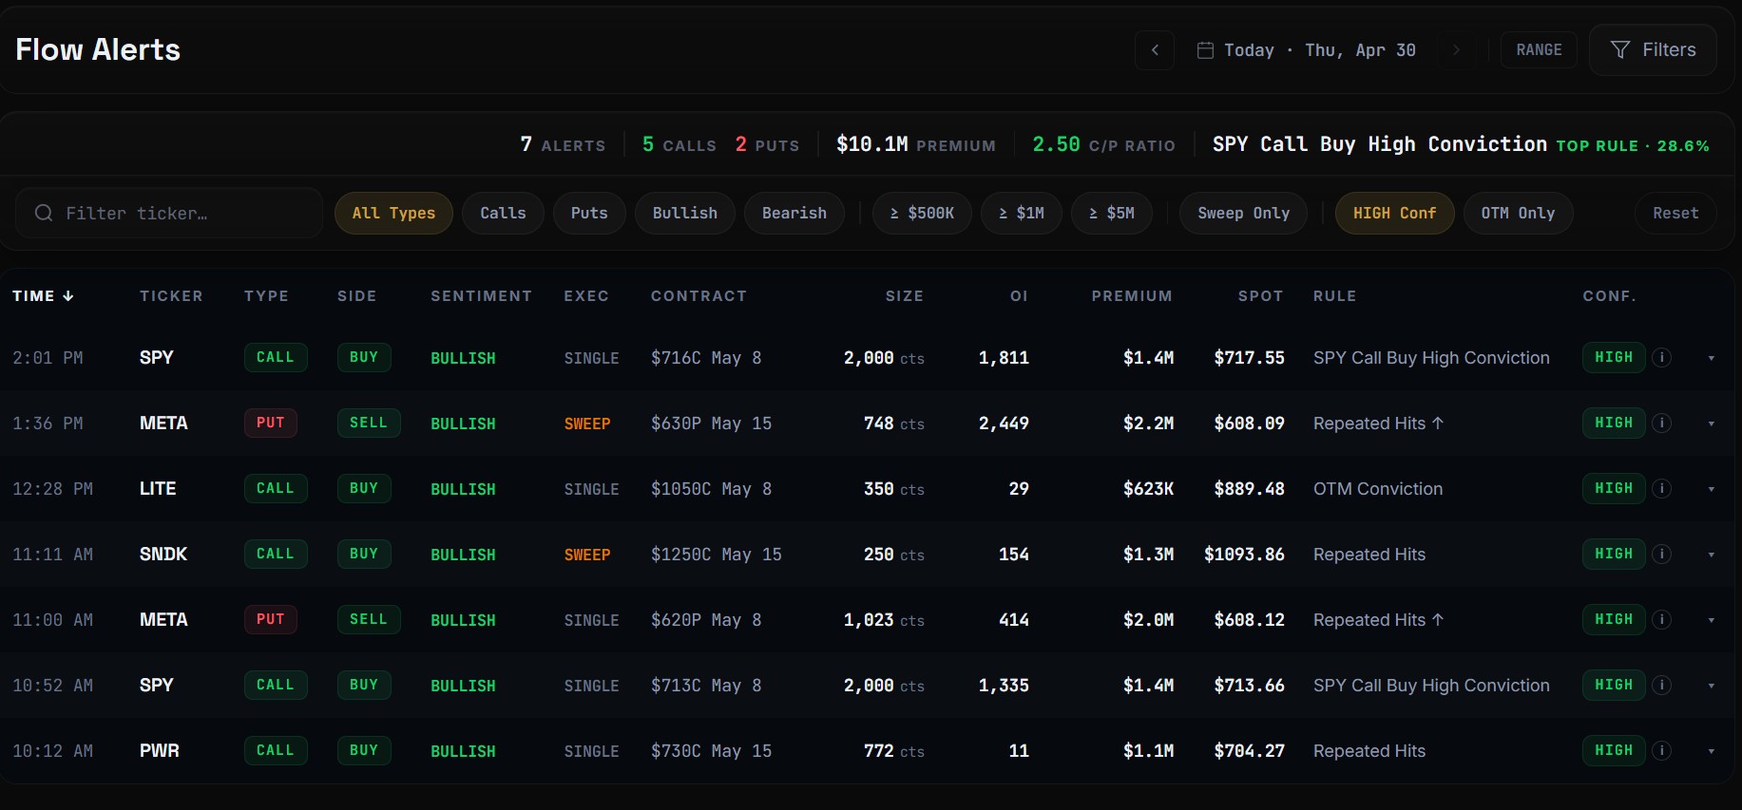Screen dimensions: 1742x810
Task: Click the $1250C May 15 contract
Action: coord(717,555)
